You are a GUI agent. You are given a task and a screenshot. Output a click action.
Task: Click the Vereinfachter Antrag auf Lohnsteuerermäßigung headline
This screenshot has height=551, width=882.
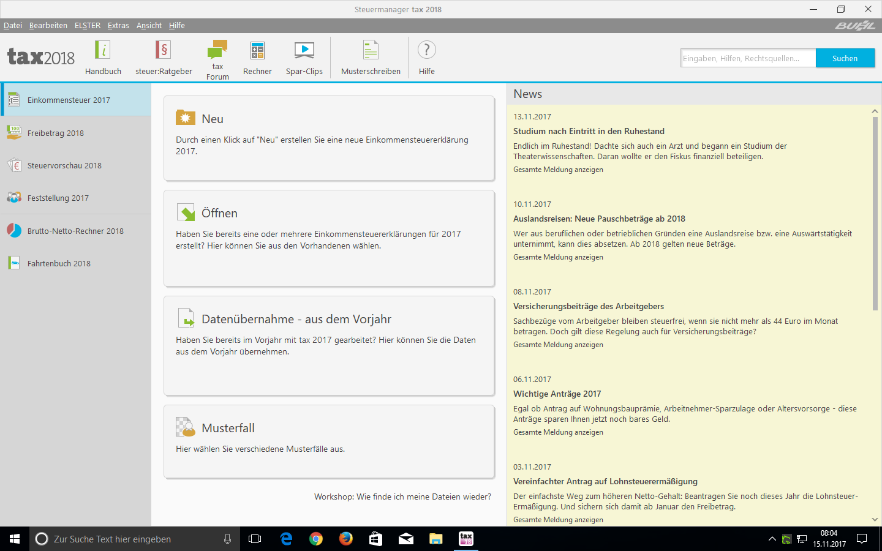(x=605, y=481)
